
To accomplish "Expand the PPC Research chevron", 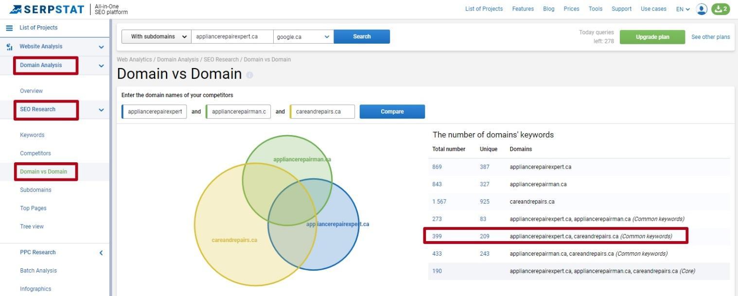I will click(101, 253).
